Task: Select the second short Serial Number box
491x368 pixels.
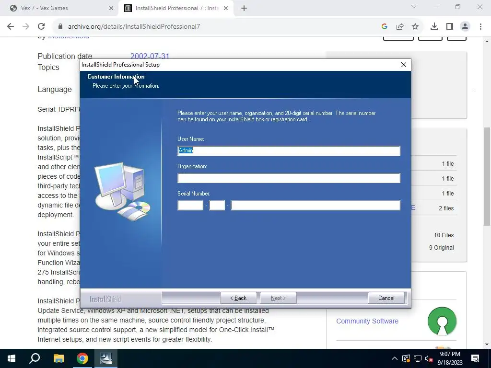Action: pyautogui.click(x=217, y=205)
